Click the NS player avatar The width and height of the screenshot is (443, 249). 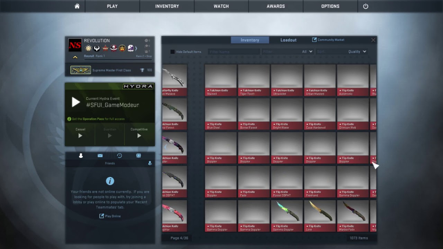[75, 45]
